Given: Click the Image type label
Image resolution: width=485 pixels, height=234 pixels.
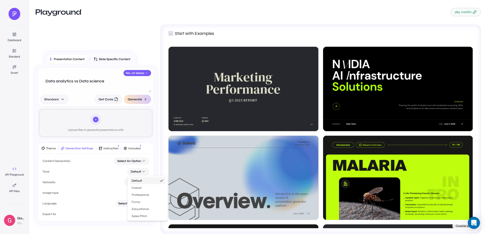Looking at the screenshot, I should coord(50,193).
